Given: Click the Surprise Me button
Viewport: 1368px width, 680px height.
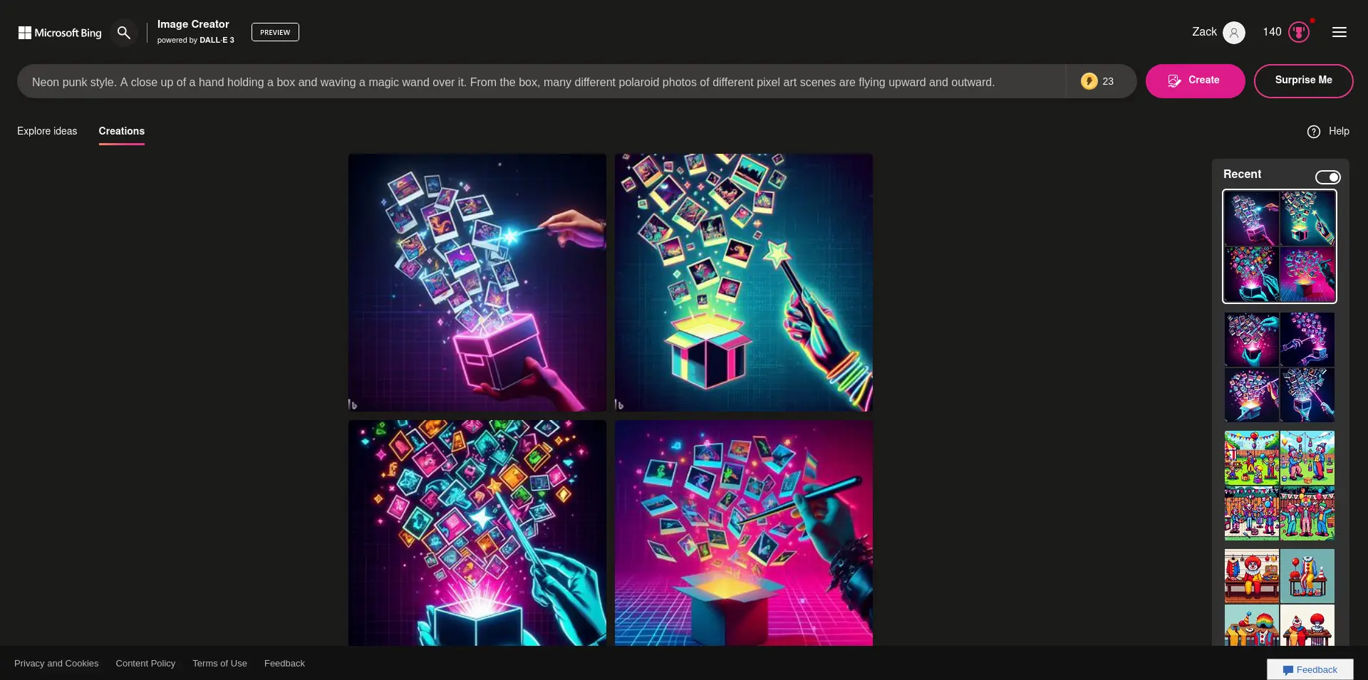Looking at the screenshot, I should (x=1302, y=80).
